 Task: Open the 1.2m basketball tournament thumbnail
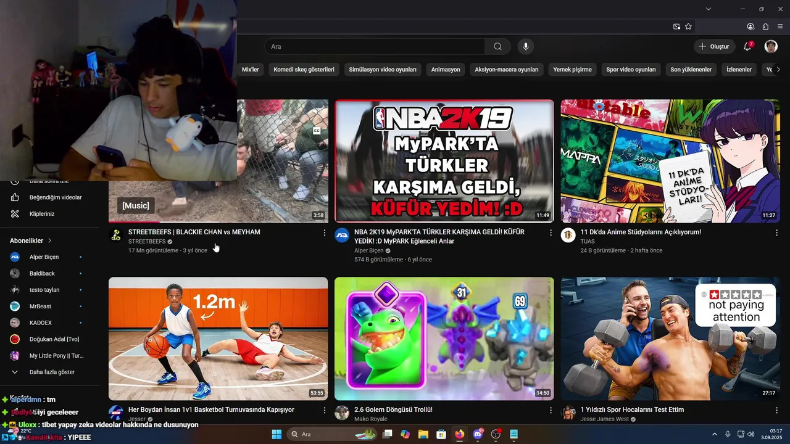218,339
